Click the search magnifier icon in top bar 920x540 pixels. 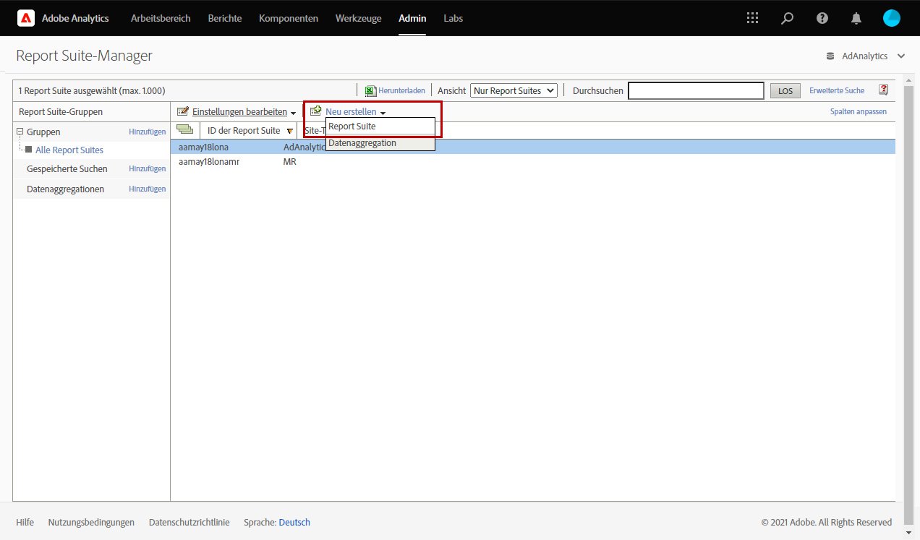[x=788, y=18]
